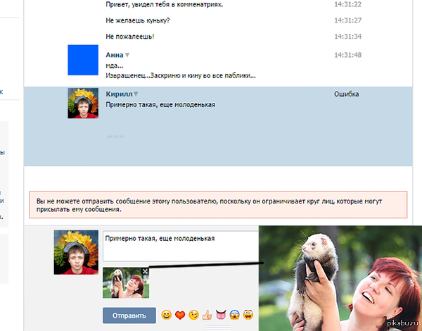Open dropdown arrow next to Анна
This screenshot has width=422, height=331.
pyautogui.click(x=127, y=55)
